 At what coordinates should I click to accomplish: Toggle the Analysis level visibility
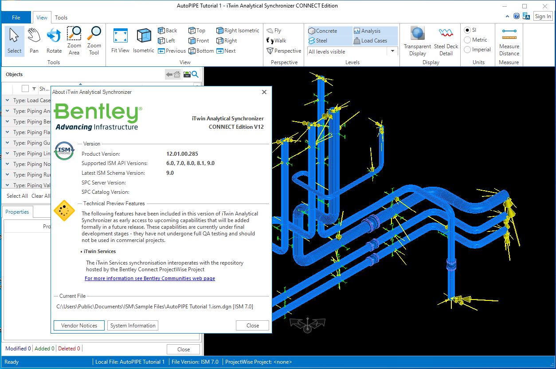click(375, 31)
